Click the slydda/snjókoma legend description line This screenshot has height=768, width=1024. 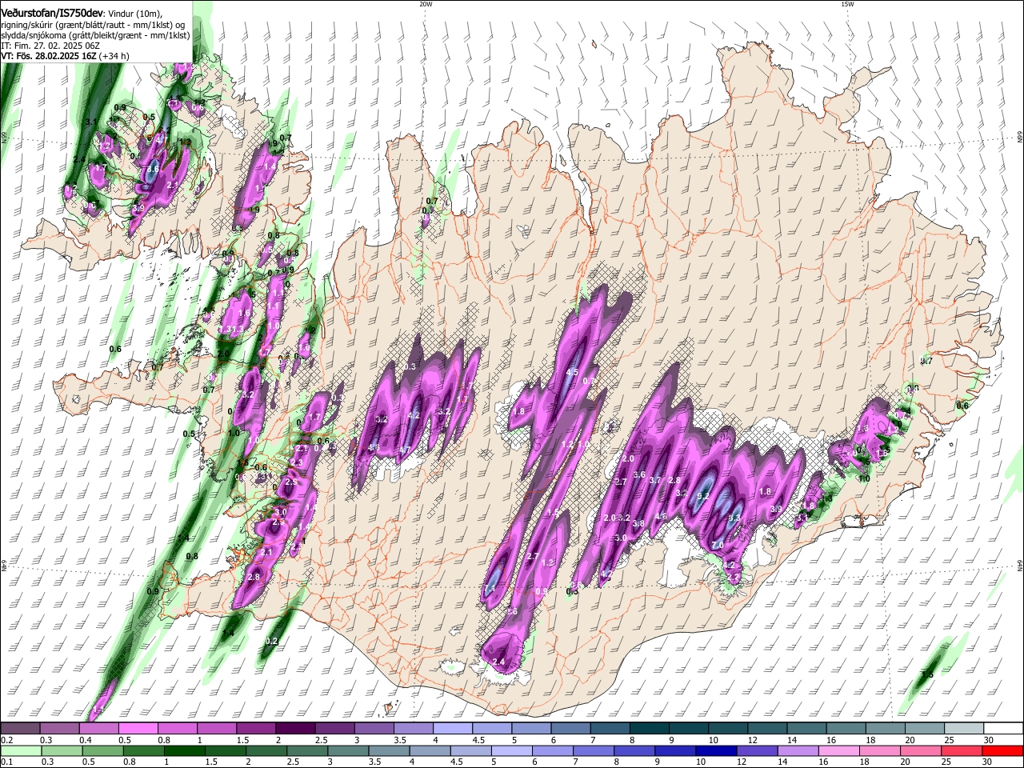coord(95,35)
